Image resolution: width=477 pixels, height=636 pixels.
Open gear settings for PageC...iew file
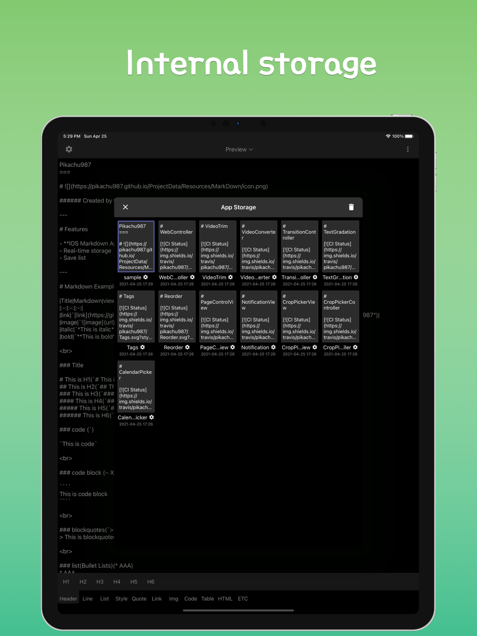click(233, 347)
